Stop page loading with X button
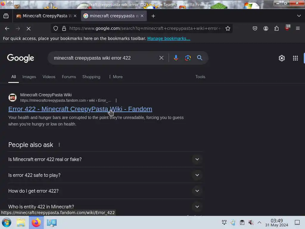This screenshot has height=229, width=305. pyautogui.click(x=29, y=29)
